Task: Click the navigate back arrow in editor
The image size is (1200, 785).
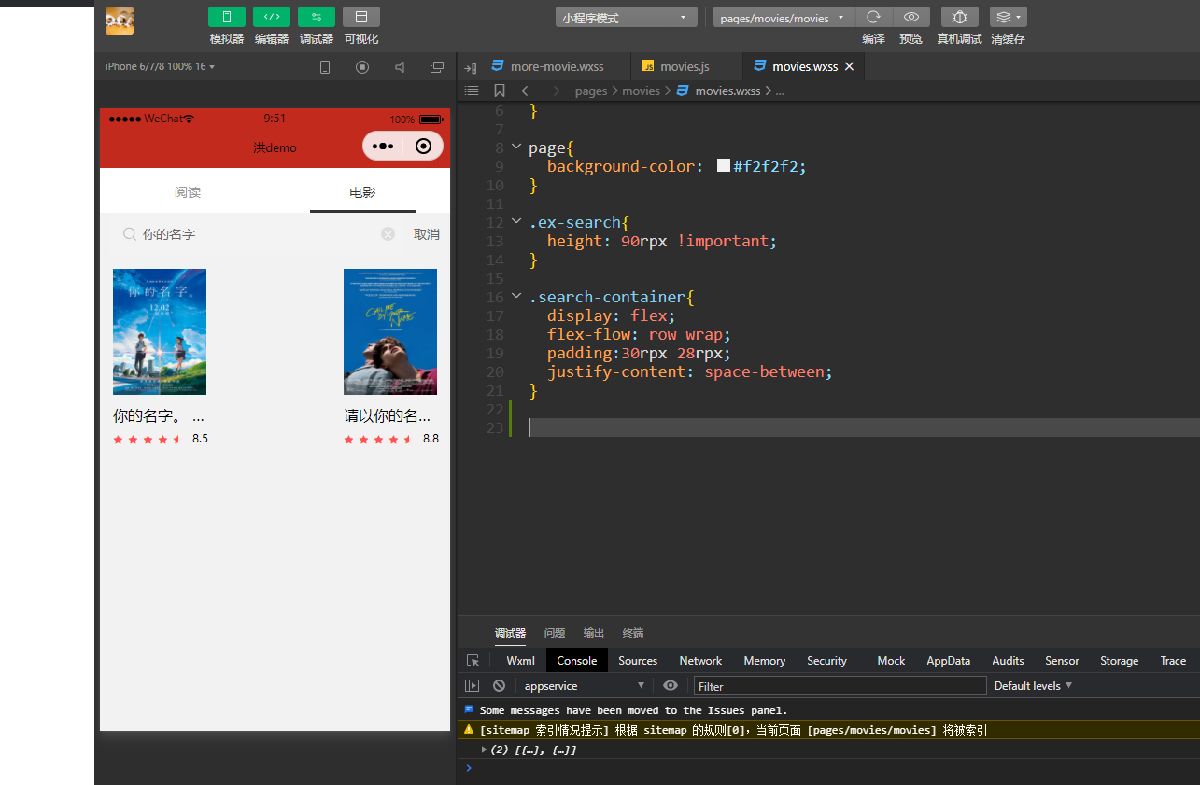Action: click(527, 91)
